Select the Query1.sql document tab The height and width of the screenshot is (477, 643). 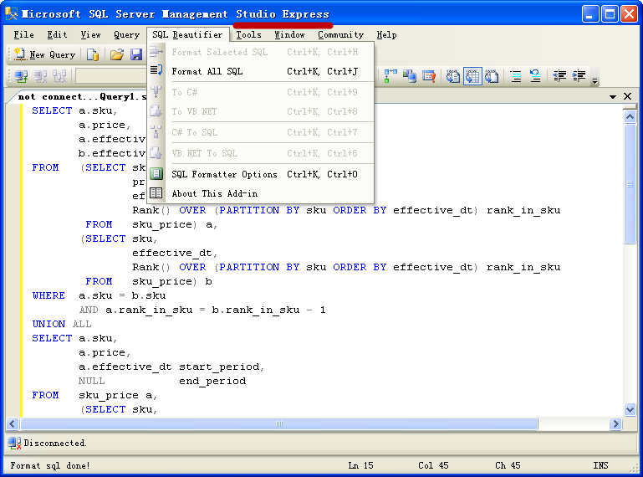81,97
